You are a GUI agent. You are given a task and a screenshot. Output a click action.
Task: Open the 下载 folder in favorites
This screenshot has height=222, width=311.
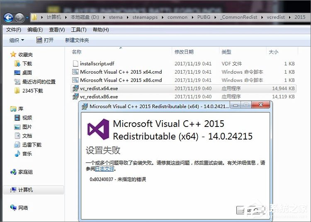click(x=27, y=64)
